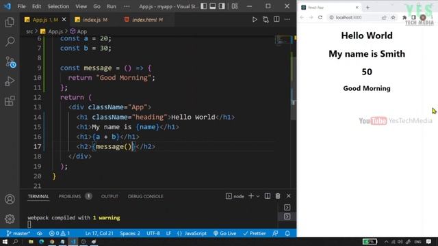Click the eye icon in status bar
Image resolution: width=438 pixels, height=246 pixels.
(40, 233)
